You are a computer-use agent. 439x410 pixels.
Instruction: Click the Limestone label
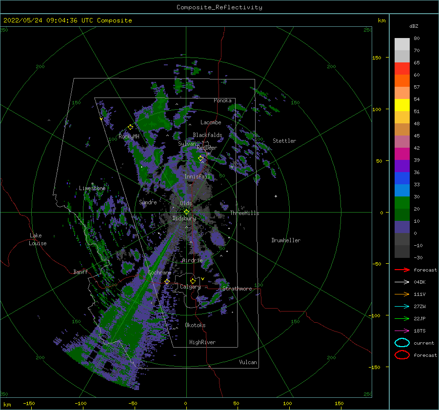(x=92, y=188)
